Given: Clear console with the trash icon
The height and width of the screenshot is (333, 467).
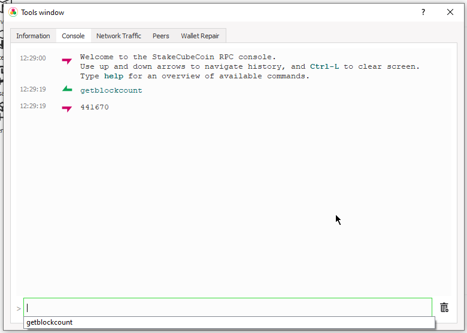Looking at the screenshot, I should (x=444, y=307).
